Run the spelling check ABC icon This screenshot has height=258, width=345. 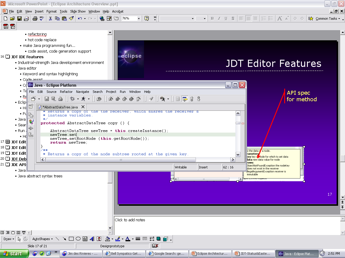click(42, 19)
